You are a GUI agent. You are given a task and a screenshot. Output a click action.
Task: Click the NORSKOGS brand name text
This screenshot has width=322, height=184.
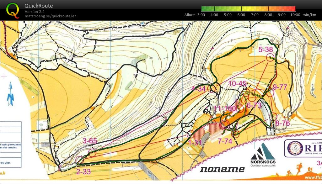tap(263, 162)
